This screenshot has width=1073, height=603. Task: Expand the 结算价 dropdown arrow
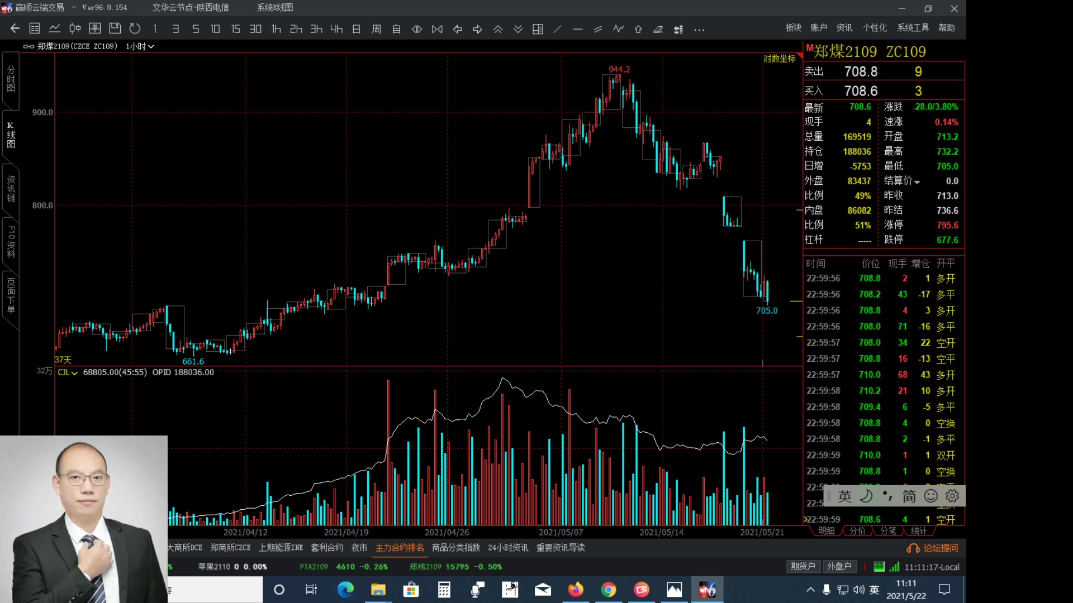pyautogui.click(x=917, y=182)
